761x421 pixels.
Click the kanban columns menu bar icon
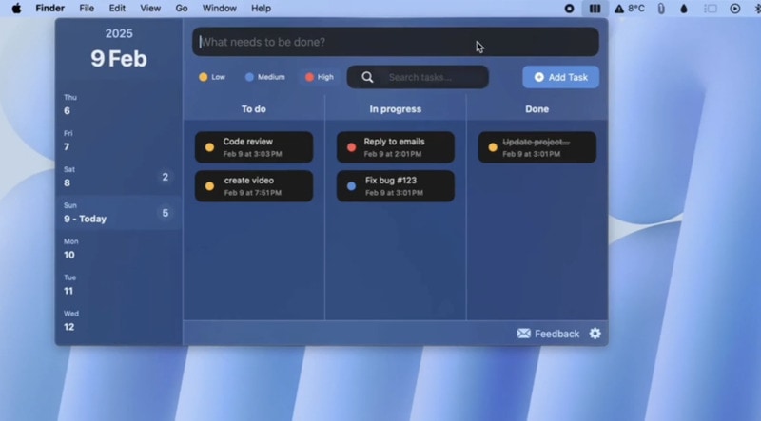(x=595, y=9)
